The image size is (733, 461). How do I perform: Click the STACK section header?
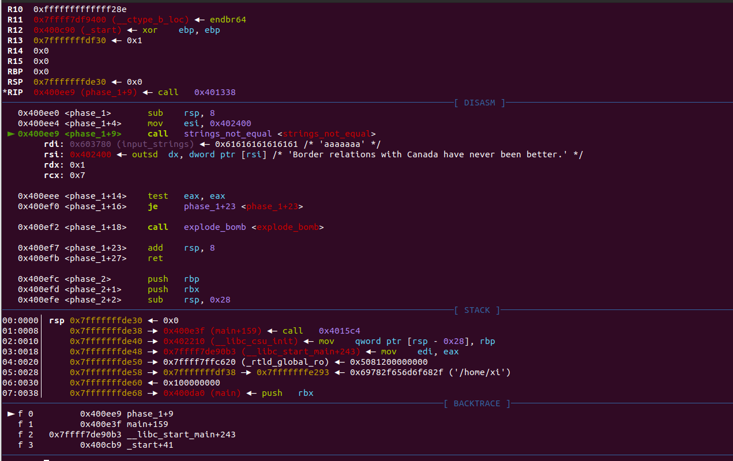[476, 310]
